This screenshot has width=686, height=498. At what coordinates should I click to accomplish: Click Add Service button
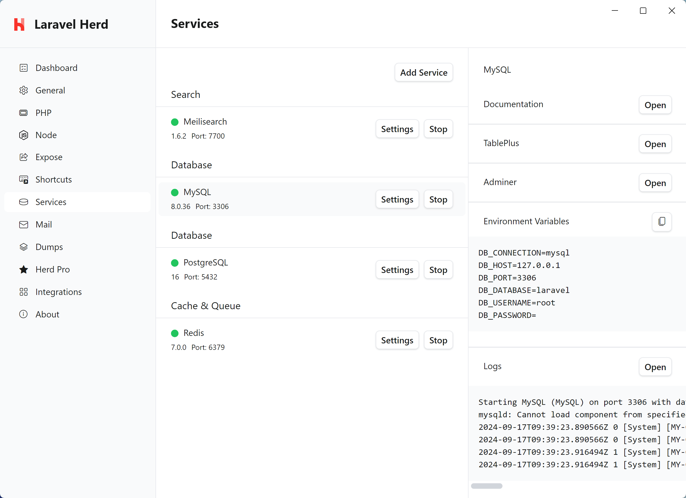pyautogui.click(x=423, y=72)
